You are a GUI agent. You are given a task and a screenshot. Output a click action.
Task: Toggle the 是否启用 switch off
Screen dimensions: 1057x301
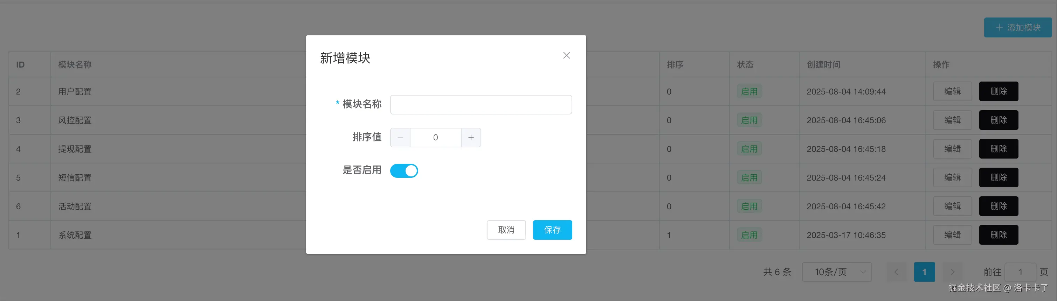(404, 170)
